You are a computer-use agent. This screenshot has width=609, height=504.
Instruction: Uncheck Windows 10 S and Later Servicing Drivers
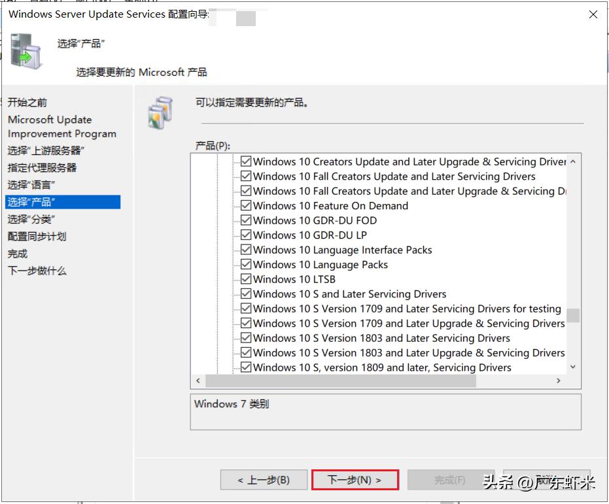tap(246, 294)
